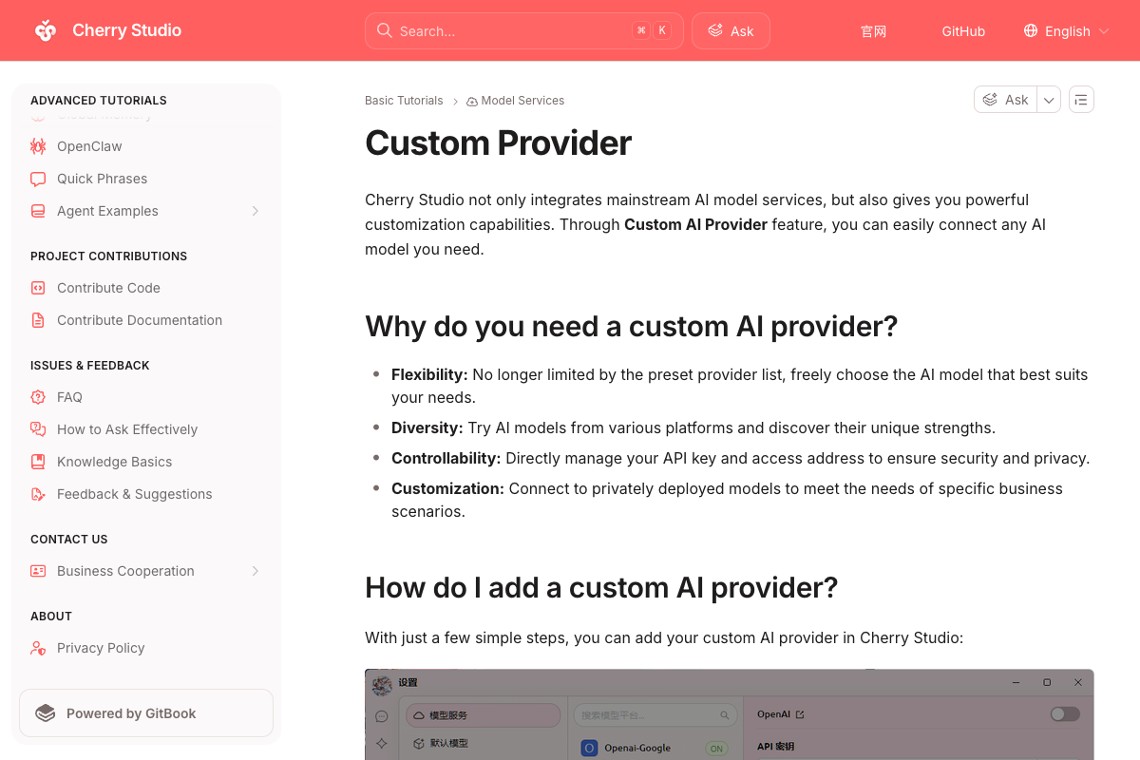1140x760 pixels.
Task: Click the globe language icon
Action: [x=1031, y=31]
